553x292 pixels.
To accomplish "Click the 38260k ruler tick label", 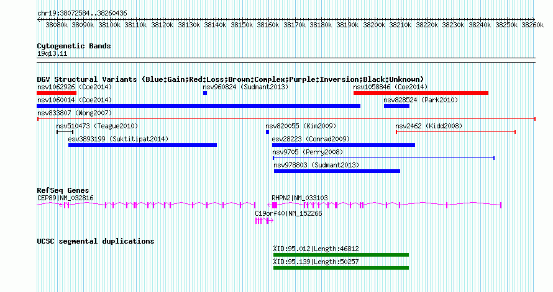I will (x=532, y=25).
